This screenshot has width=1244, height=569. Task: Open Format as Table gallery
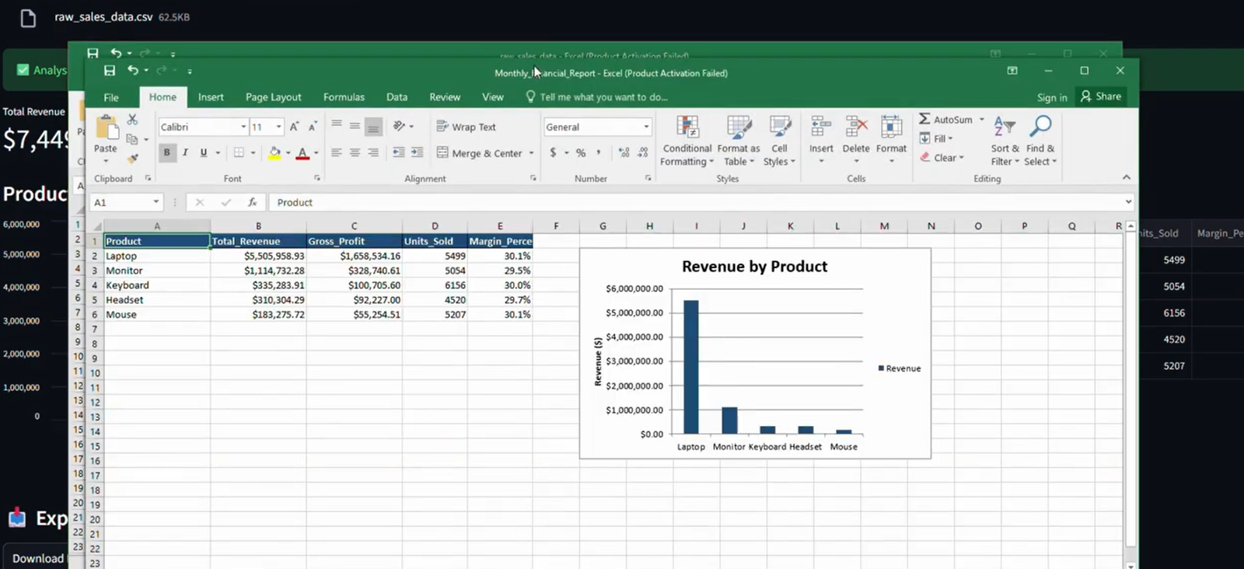coord(738,141)
